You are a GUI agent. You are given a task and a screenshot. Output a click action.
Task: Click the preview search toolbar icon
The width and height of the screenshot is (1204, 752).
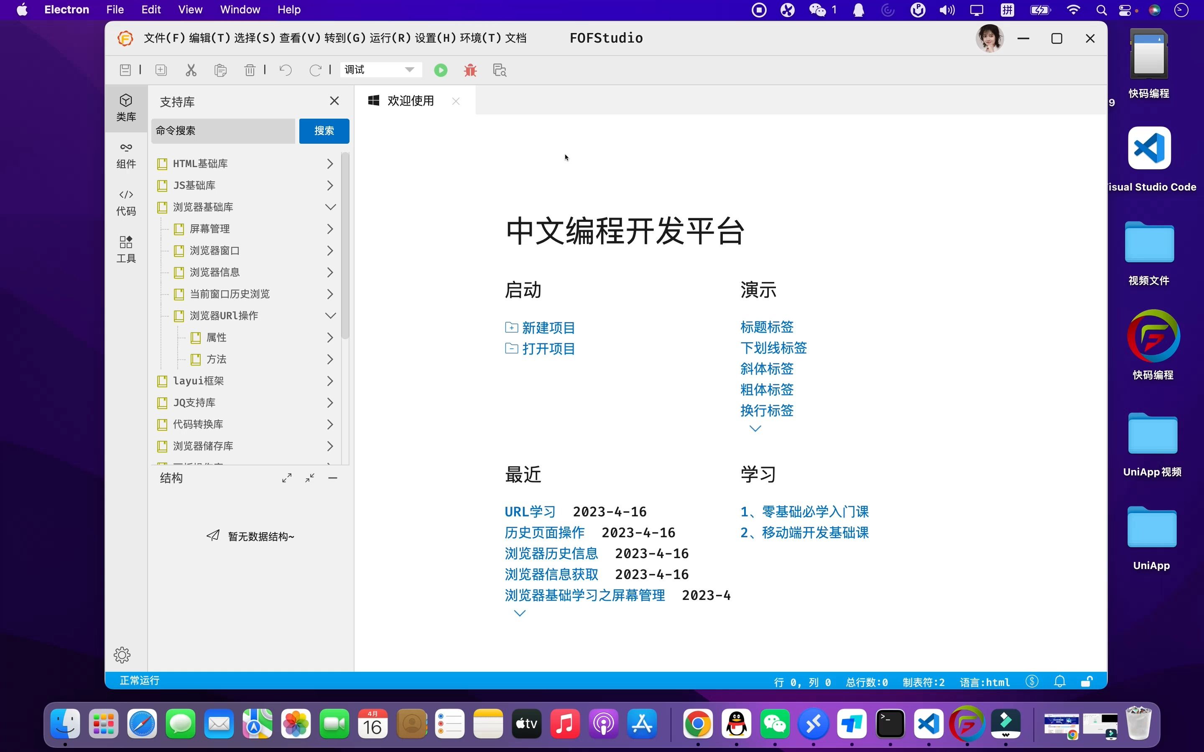(x=500, y=70)
